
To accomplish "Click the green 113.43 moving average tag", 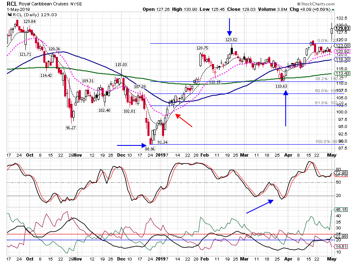I will (342, 74).
